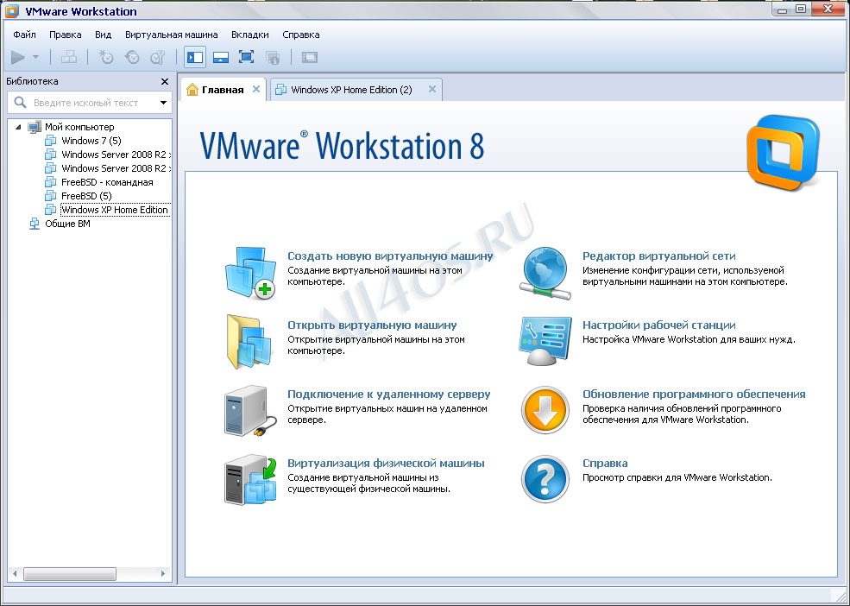Enter full screen mode via toolbar icon
Viewport: 850px width, 606px height.
tap(247, 57)
